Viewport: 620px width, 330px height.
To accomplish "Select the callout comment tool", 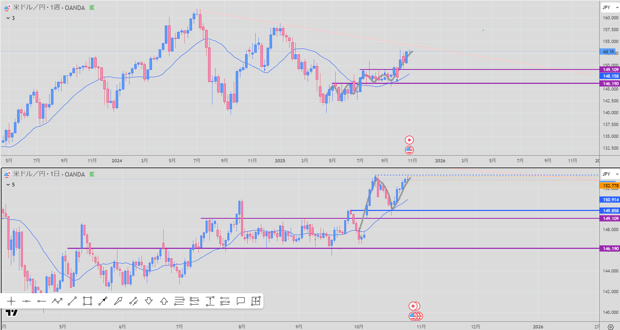I will [241, 301].
